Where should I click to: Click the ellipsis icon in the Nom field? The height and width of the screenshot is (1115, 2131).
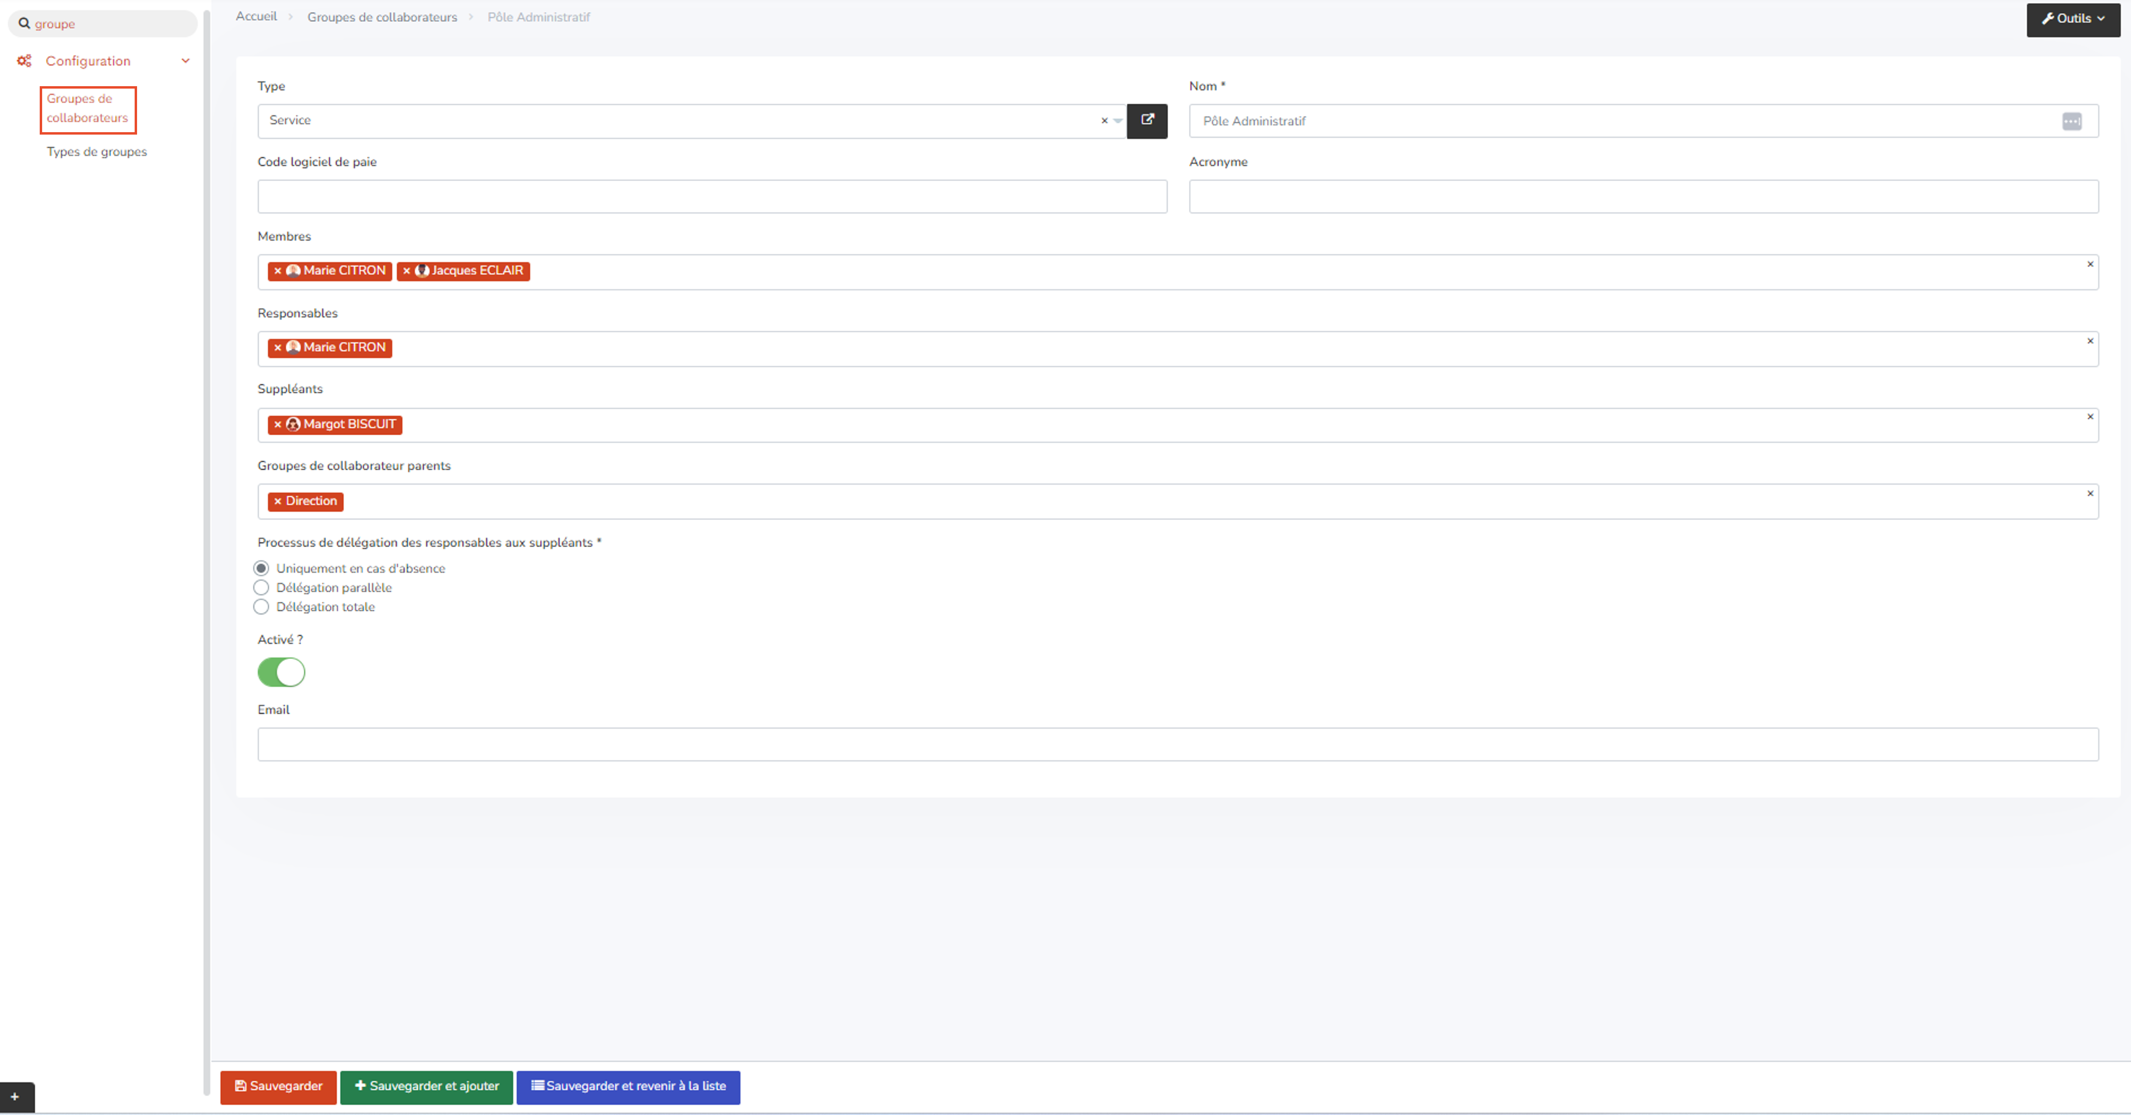pyautogui.click(x=2071, y=122)
